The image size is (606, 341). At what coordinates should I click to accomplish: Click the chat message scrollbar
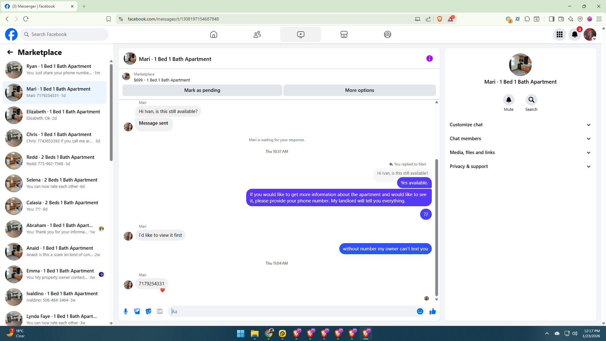[x=437, y=227]
